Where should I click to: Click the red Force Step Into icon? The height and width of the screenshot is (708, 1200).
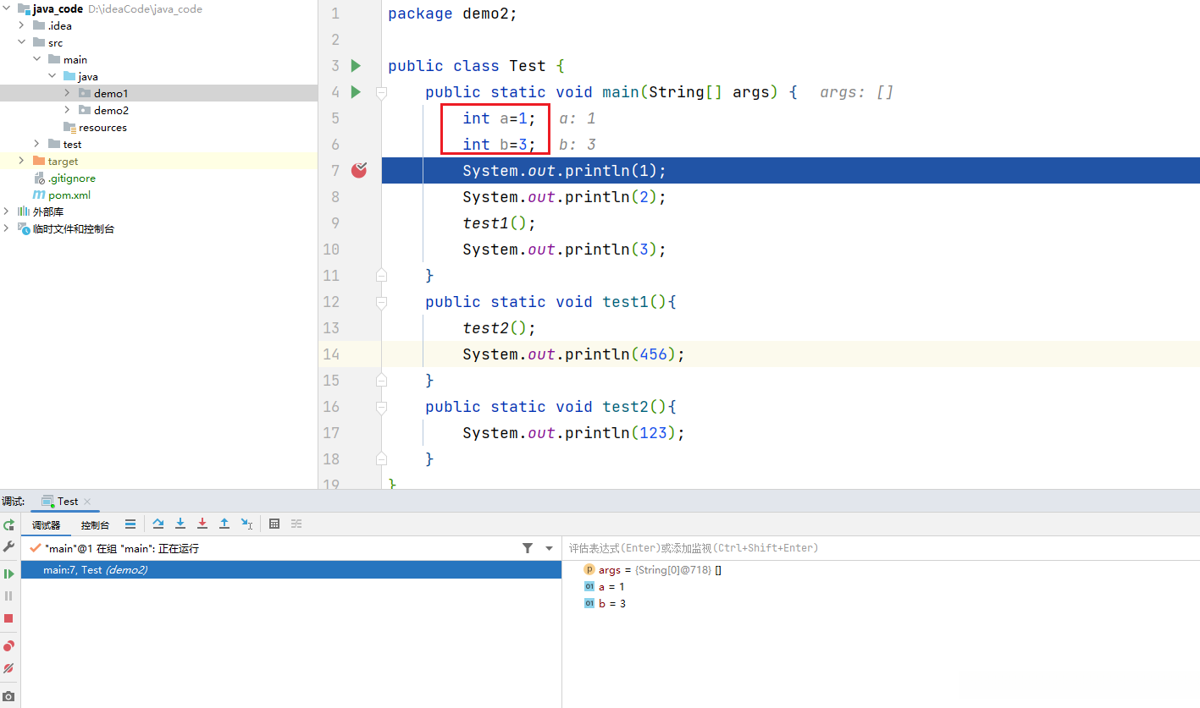tap(202, 524)
